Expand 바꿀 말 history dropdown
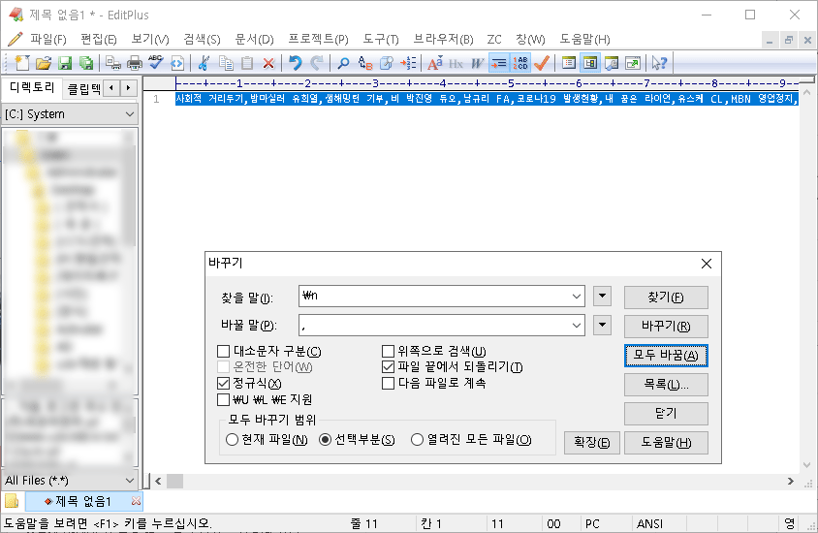818x533 pixels. 577,326
